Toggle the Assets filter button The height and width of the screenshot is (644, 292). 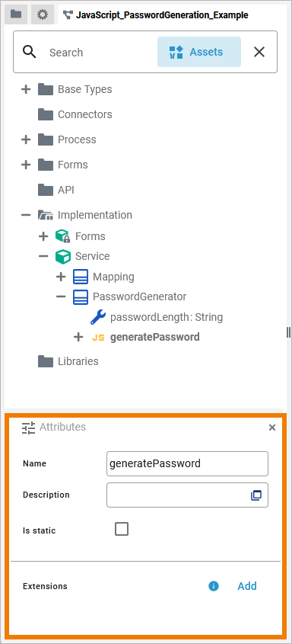tap(199, 52)
